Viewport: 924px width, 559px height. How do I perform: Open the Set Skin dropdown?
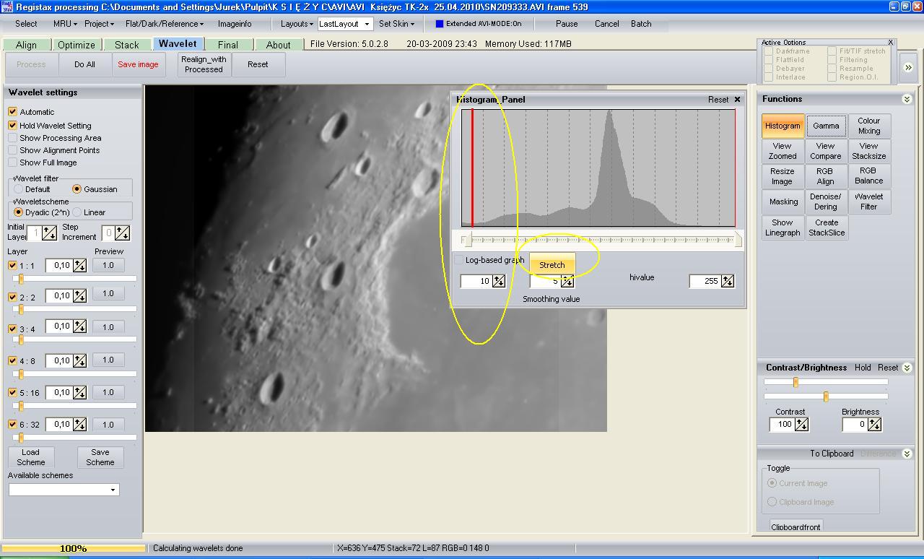tap(397, 24)
